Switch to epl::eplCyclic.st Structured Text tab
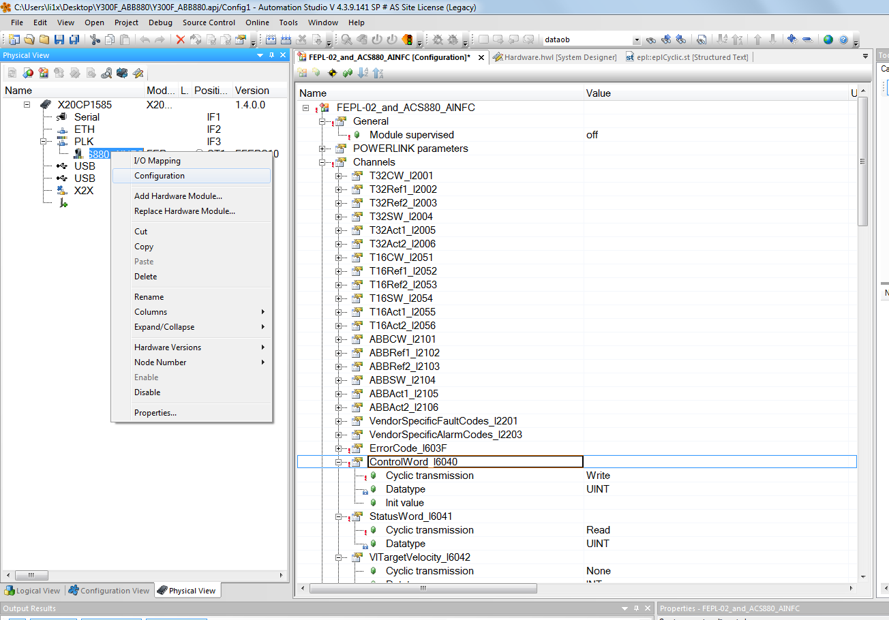Viewport: 889px width, 620px height. pyautogui.click(x=687, y=57)
